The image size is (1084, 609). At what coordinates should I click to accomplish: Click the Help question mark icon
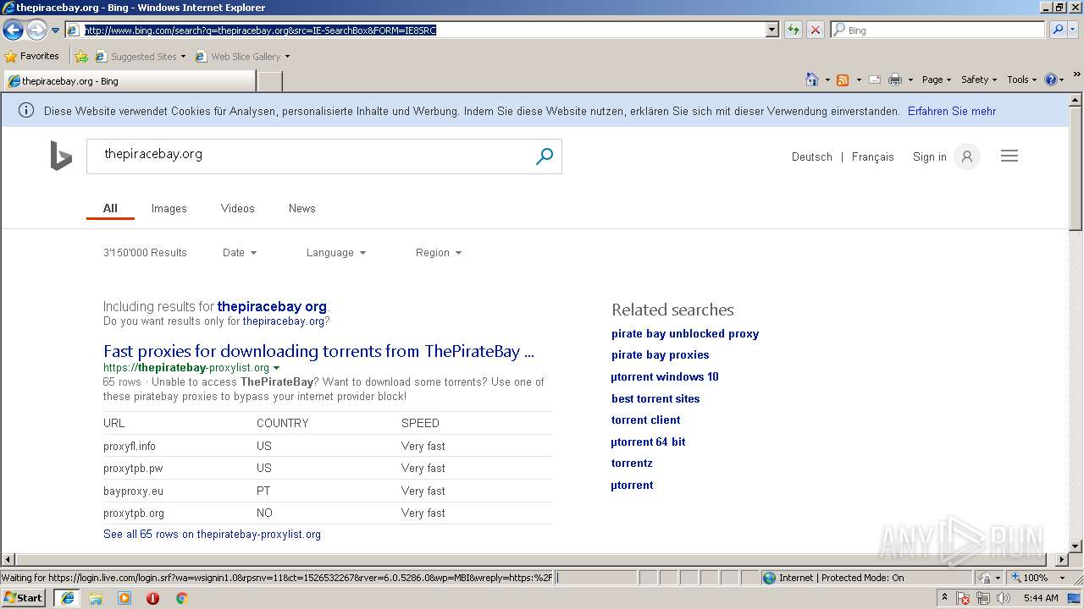coord(1051,80)
